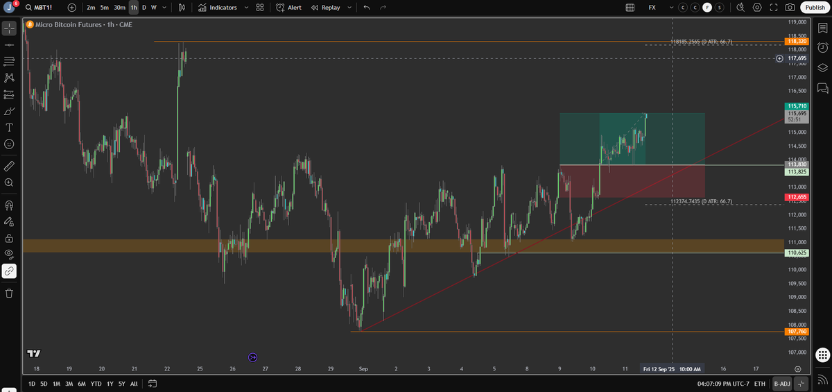
Task: Toggle B-ADJ back-adjustment setting
Action: click(x=781, y=383)
